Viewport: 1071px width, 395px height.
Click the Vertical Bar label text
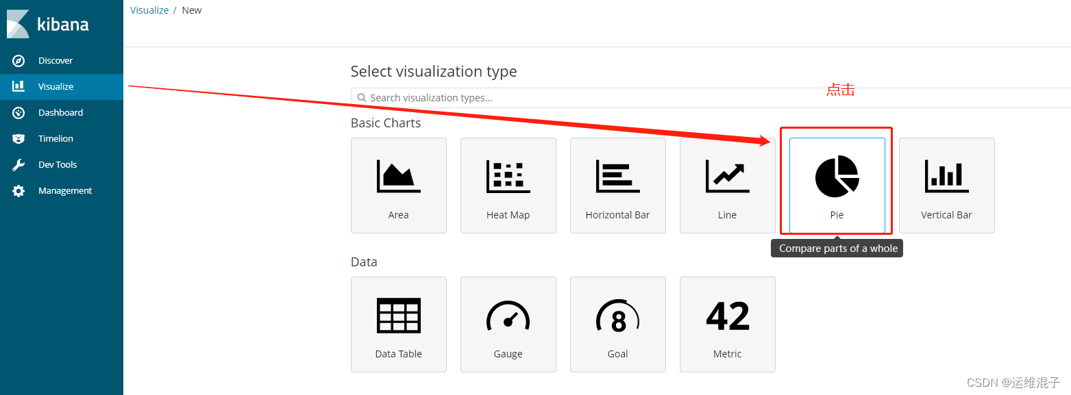click(x=947, y=215)
